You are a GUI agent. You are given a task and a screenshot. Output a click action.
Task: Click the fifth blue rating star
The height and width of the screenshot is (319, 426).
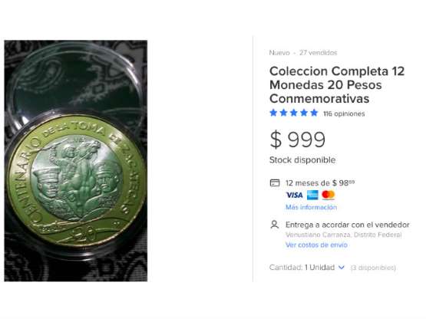(x=314, y=113)
